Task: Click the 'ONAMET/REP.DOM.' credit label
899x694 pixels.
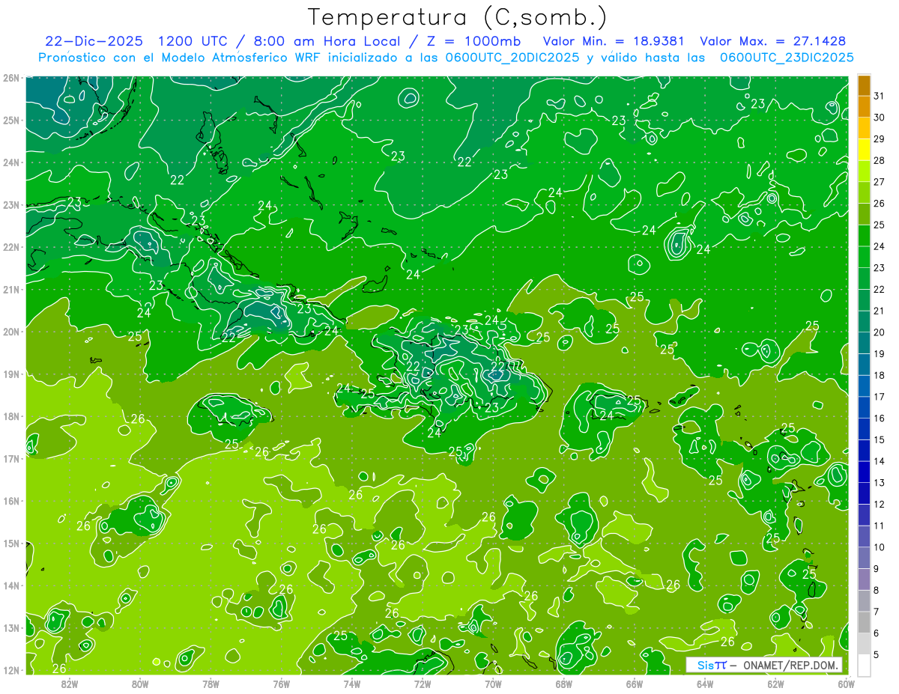Action: click(791, 665)
